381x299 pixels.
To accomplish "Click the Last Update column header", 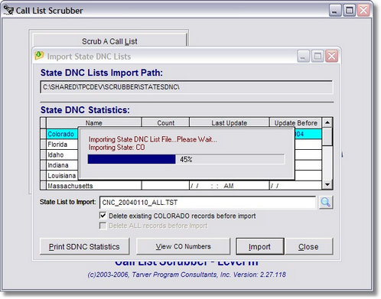I will click(230, 123).
